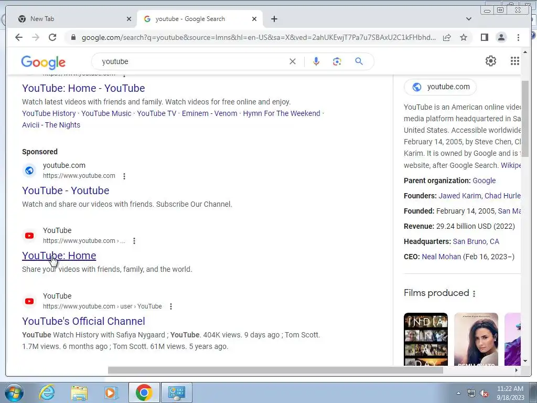Launch Internet Explorer from the taskbar
537x403 pixels.
pos(47,393)
